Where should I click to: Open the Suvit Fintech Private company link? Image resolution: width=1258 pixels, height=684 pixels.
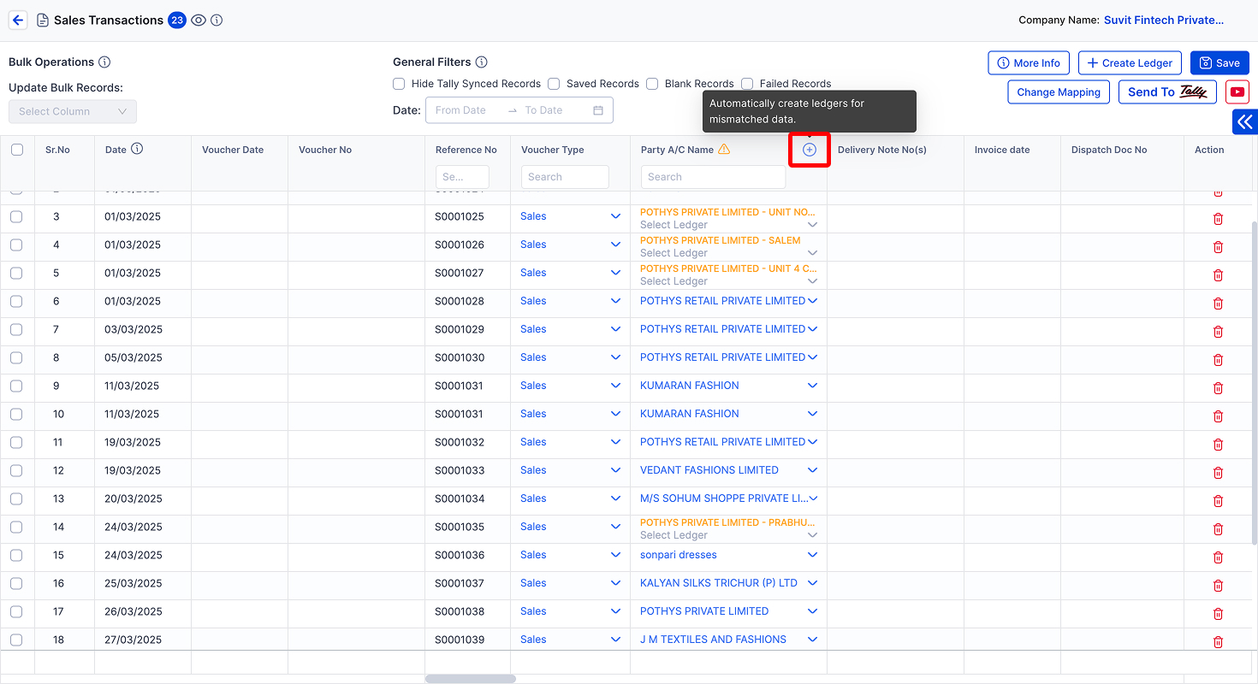[x=1164, y=20]
